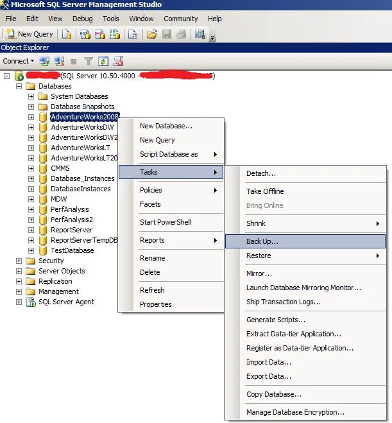This screenshot has width=392, height=423.
Task: Click the Stop square icon
Action: (73, 62)
